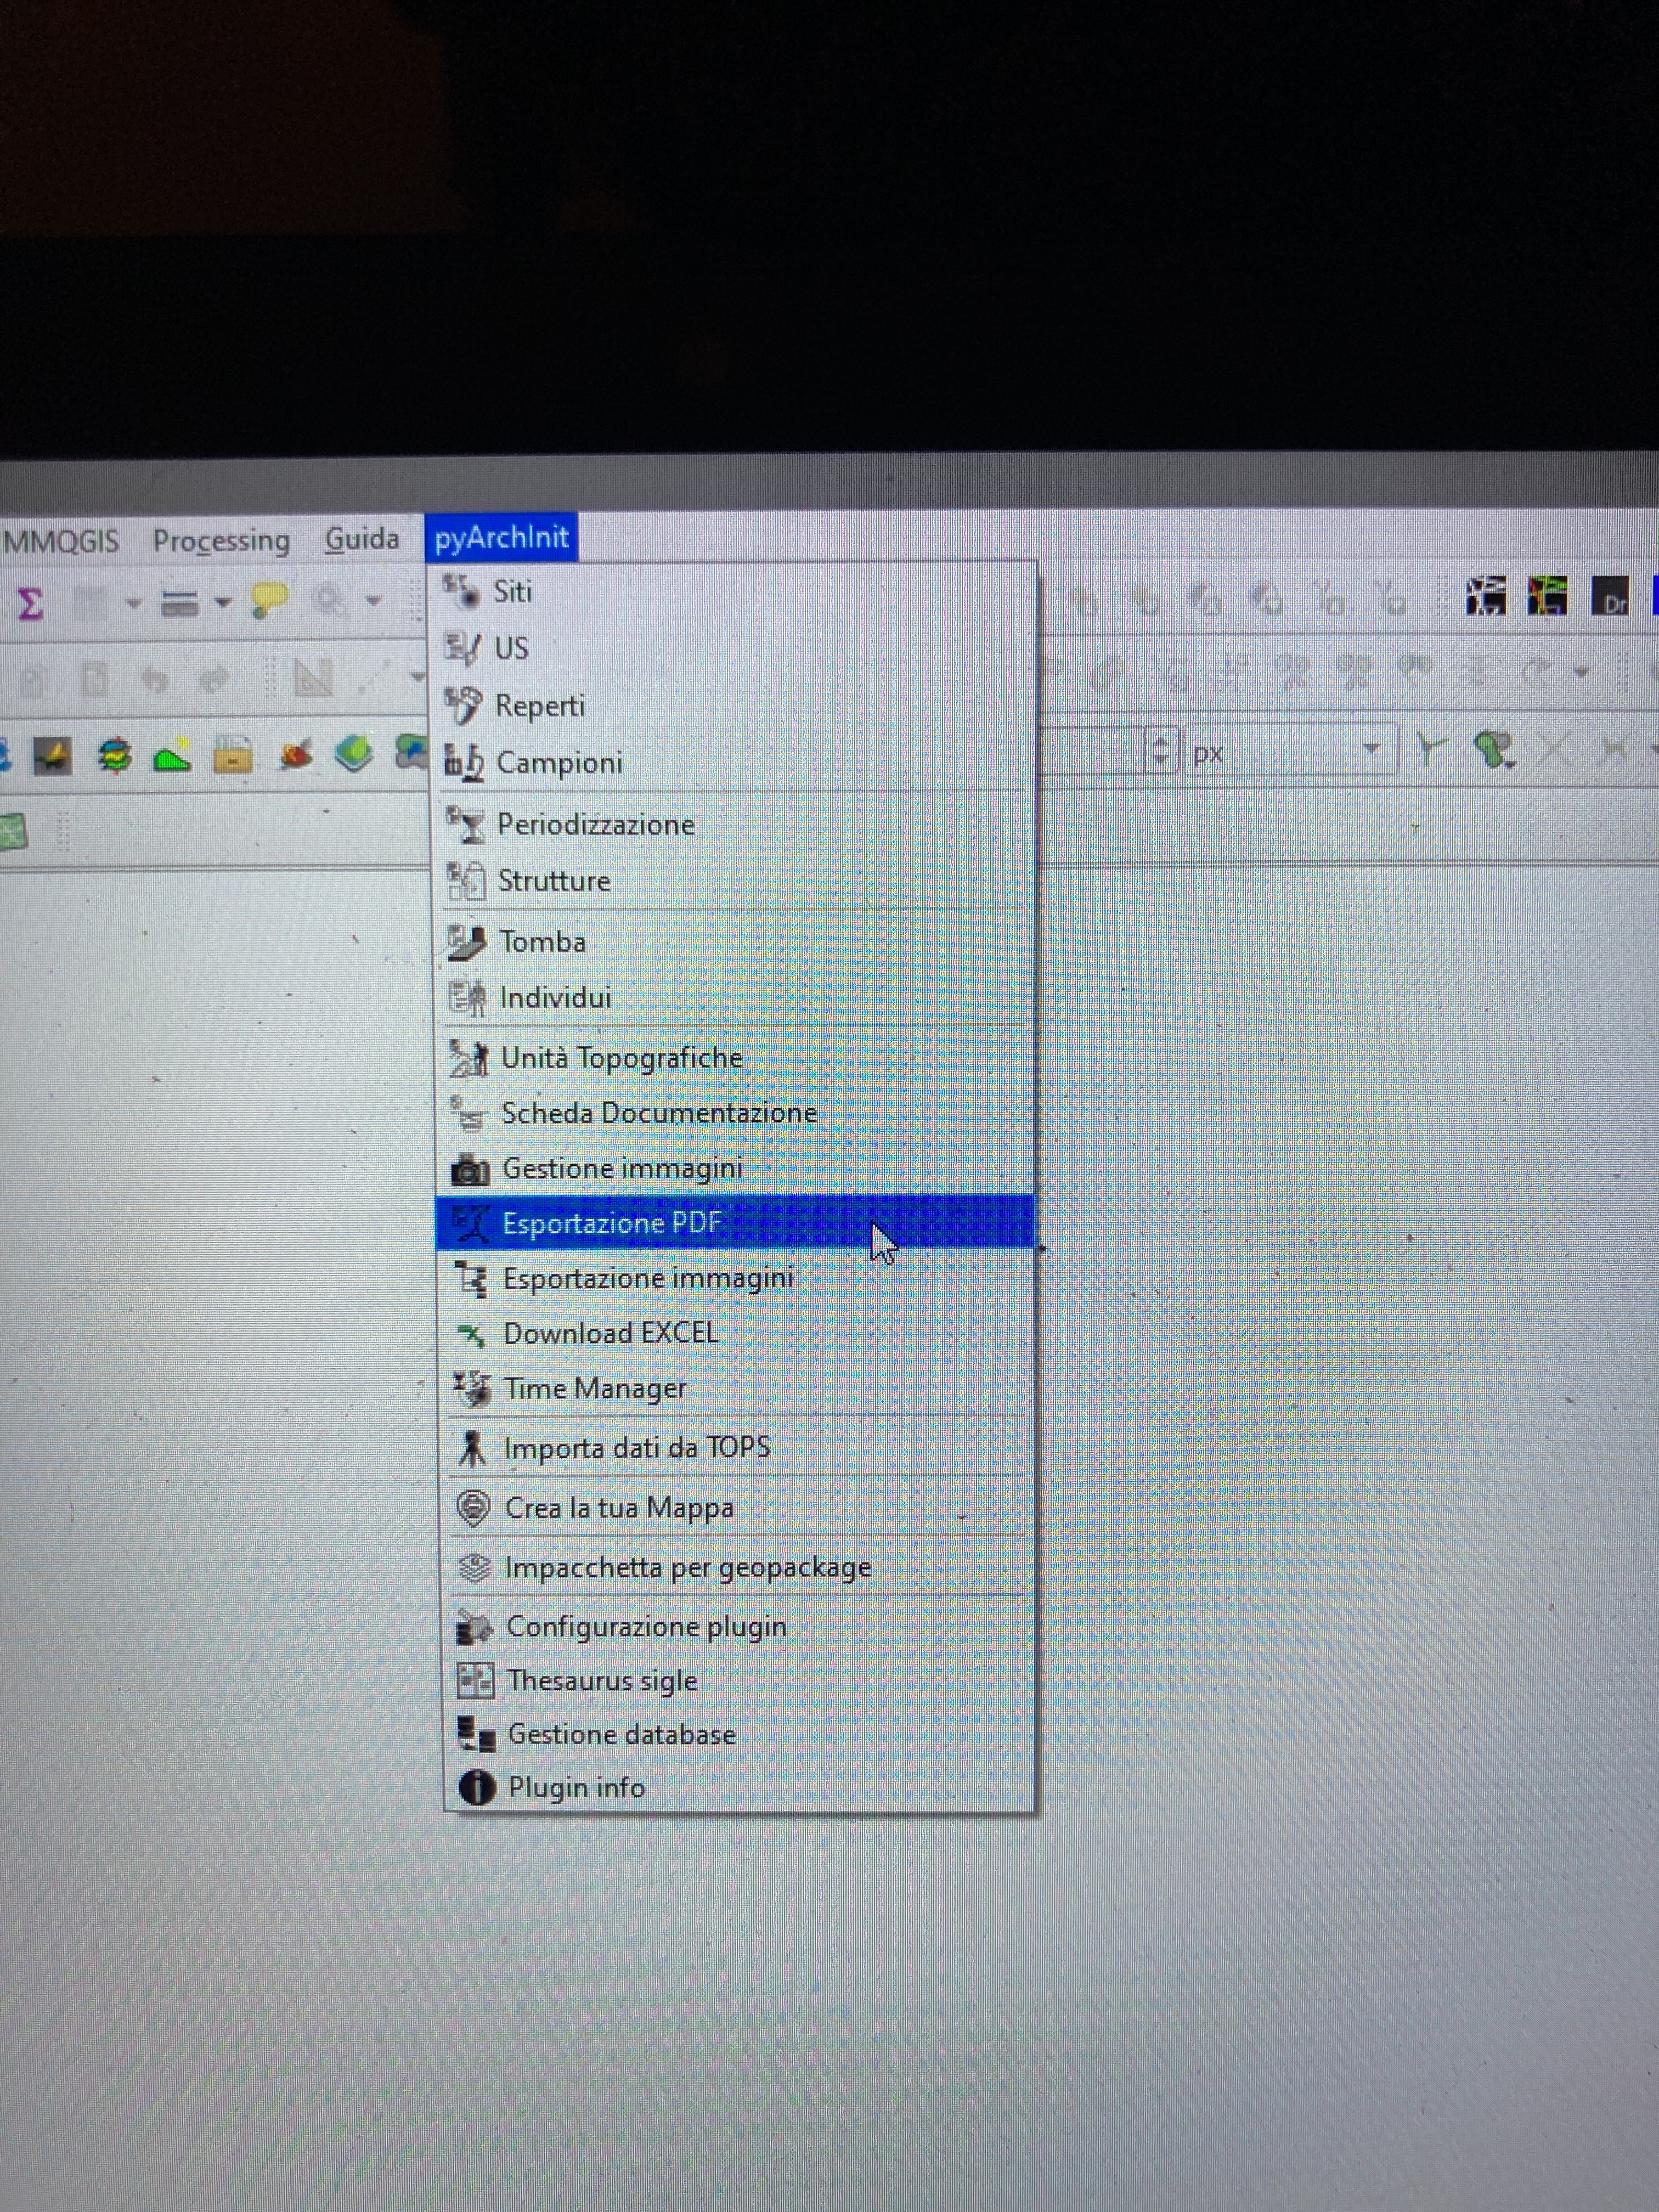Select Download EXCEL menu item
1659x2212 pixels.
tap(736, 1332)
